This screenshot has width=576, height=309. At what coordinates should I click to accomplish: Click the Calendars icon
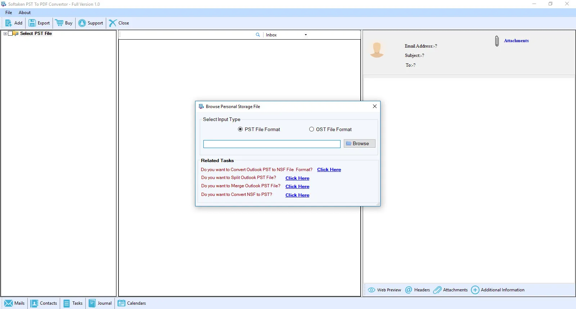tap(121, 303)
